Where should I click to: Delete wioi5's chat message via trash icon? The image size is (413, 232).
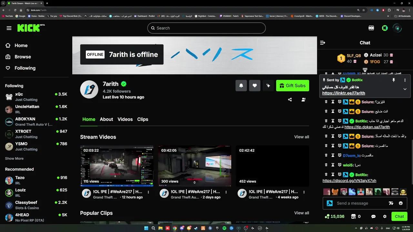coord(326,165)
